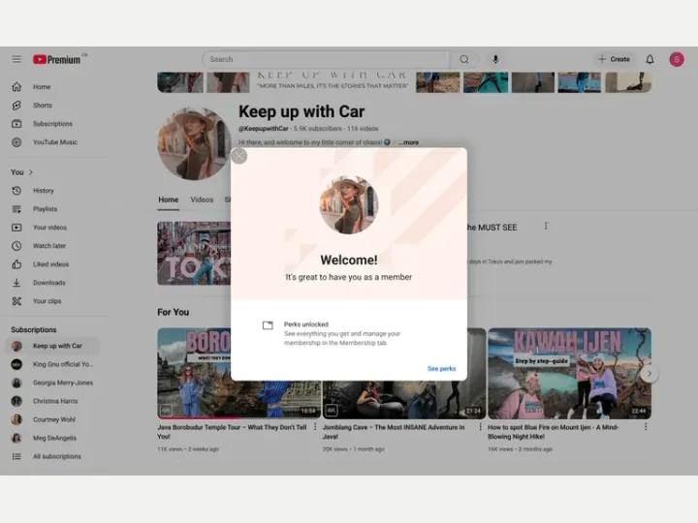
Task: Open Courtney Wohl subscription
Action: [x=52, y=419]
